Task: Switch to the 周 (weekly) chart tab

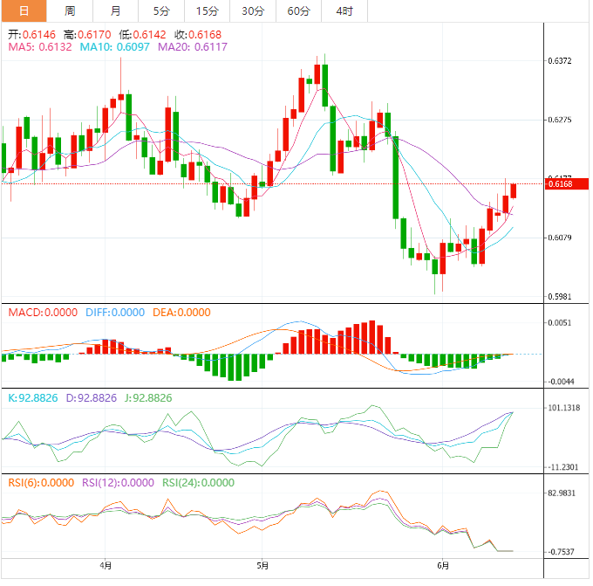Action: 70,10
